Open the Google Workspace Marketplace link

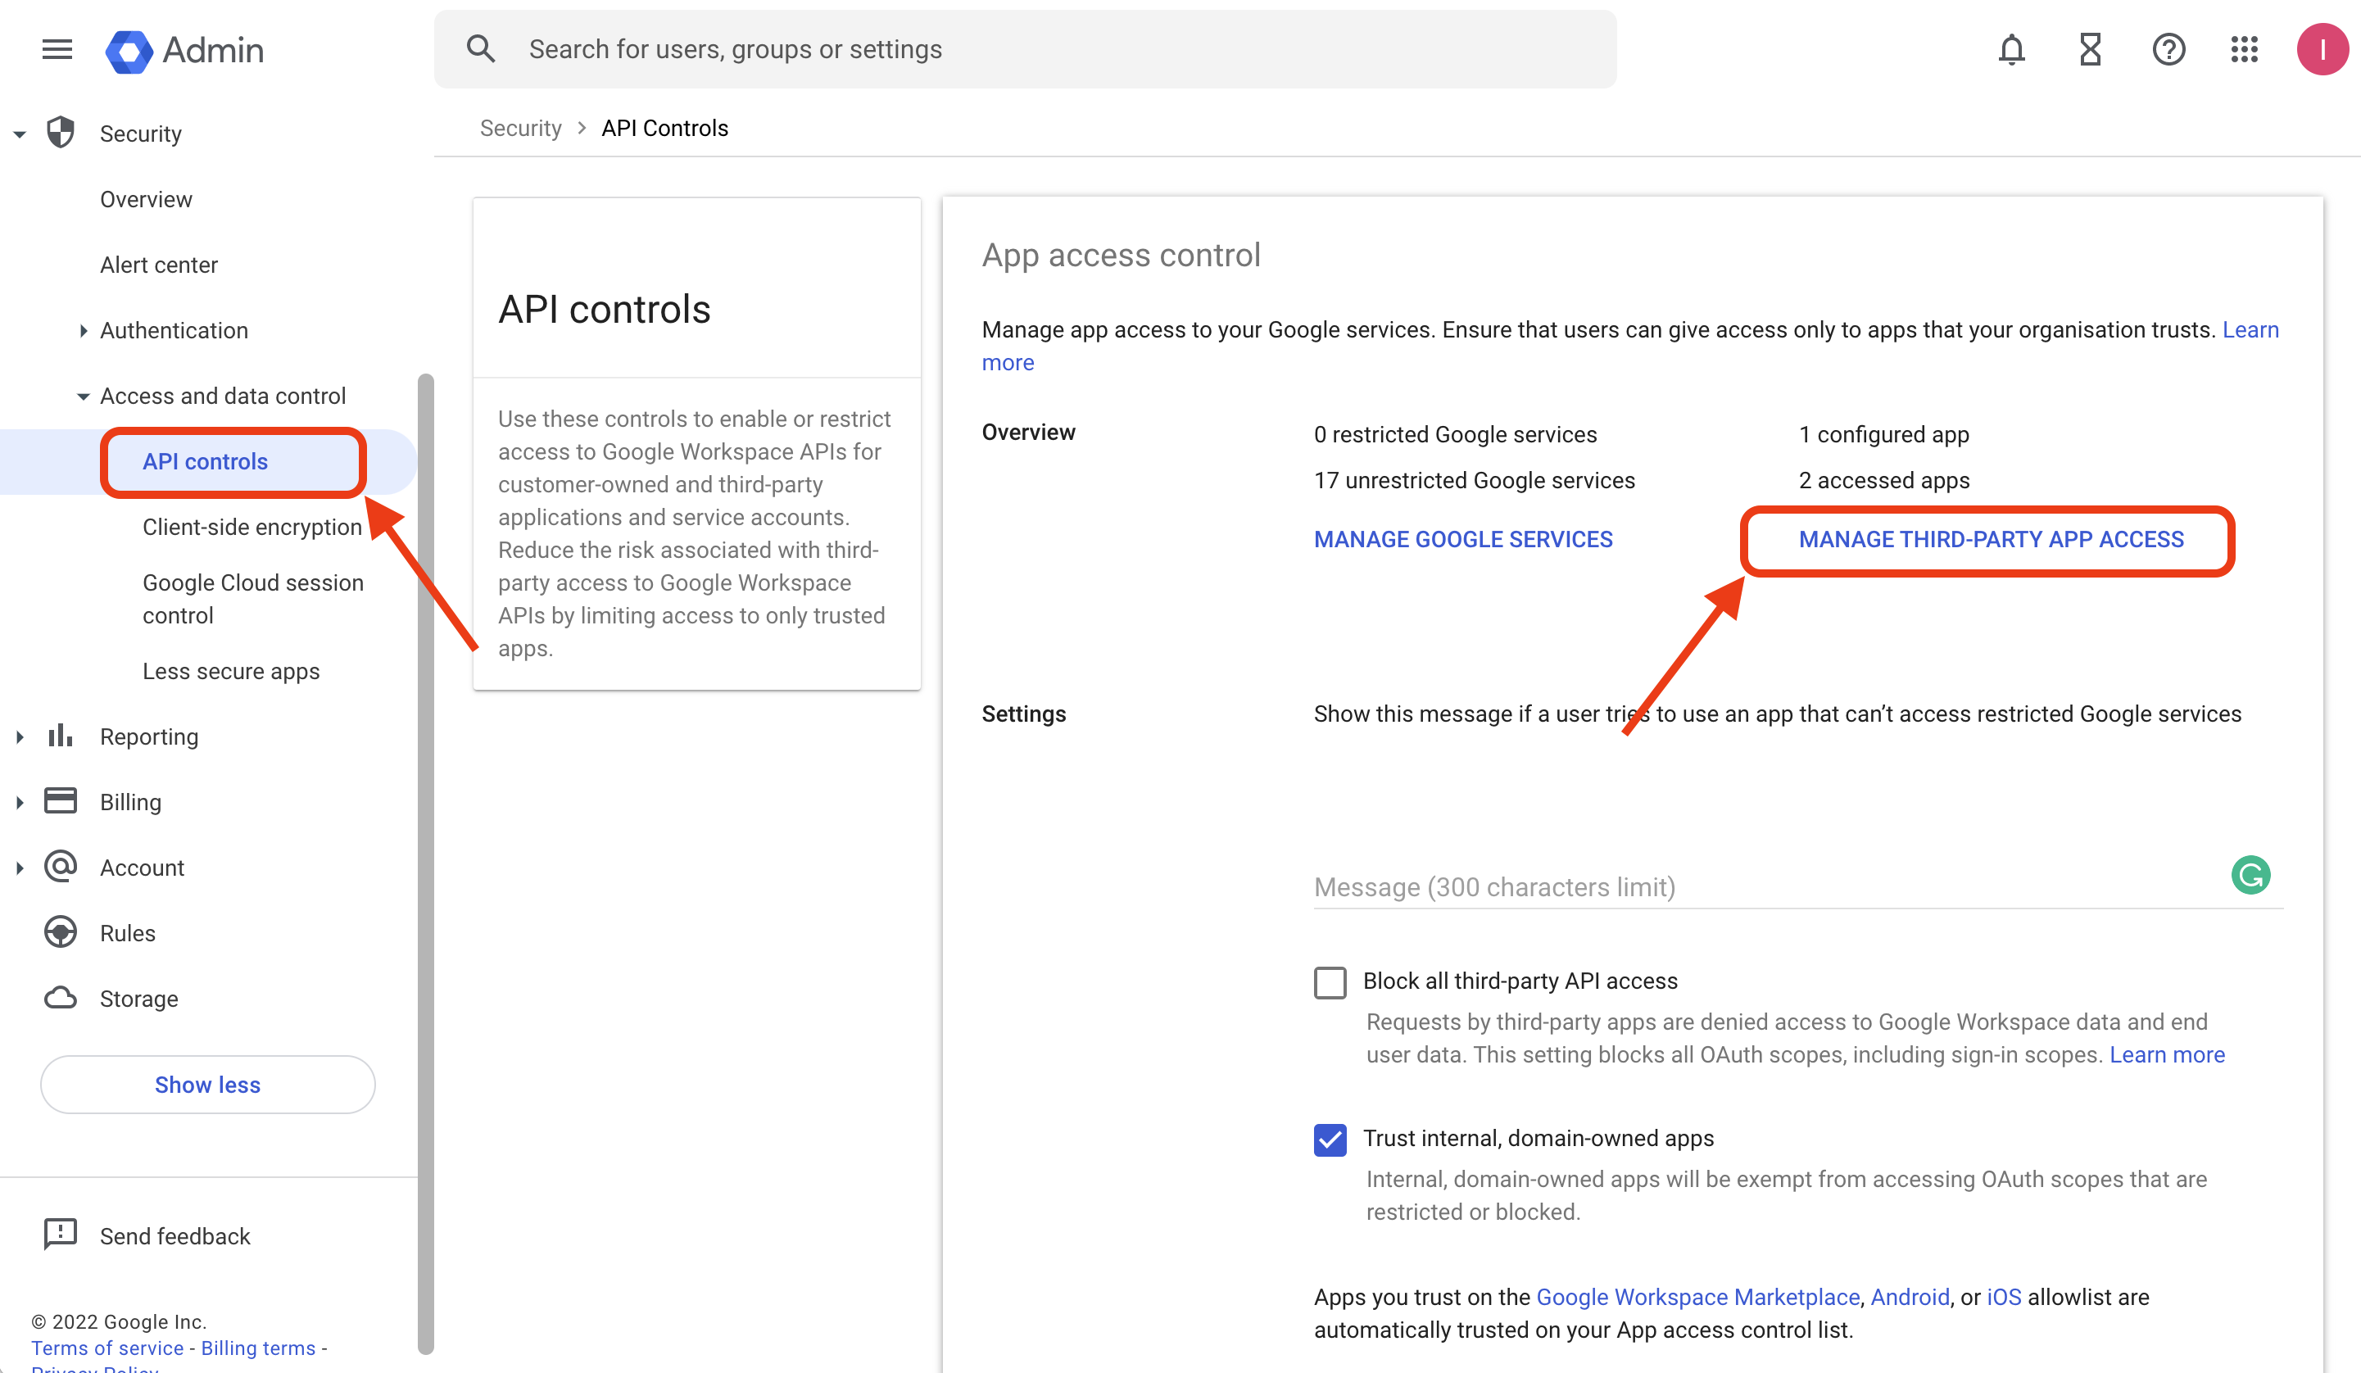tap(1697, 1297)
